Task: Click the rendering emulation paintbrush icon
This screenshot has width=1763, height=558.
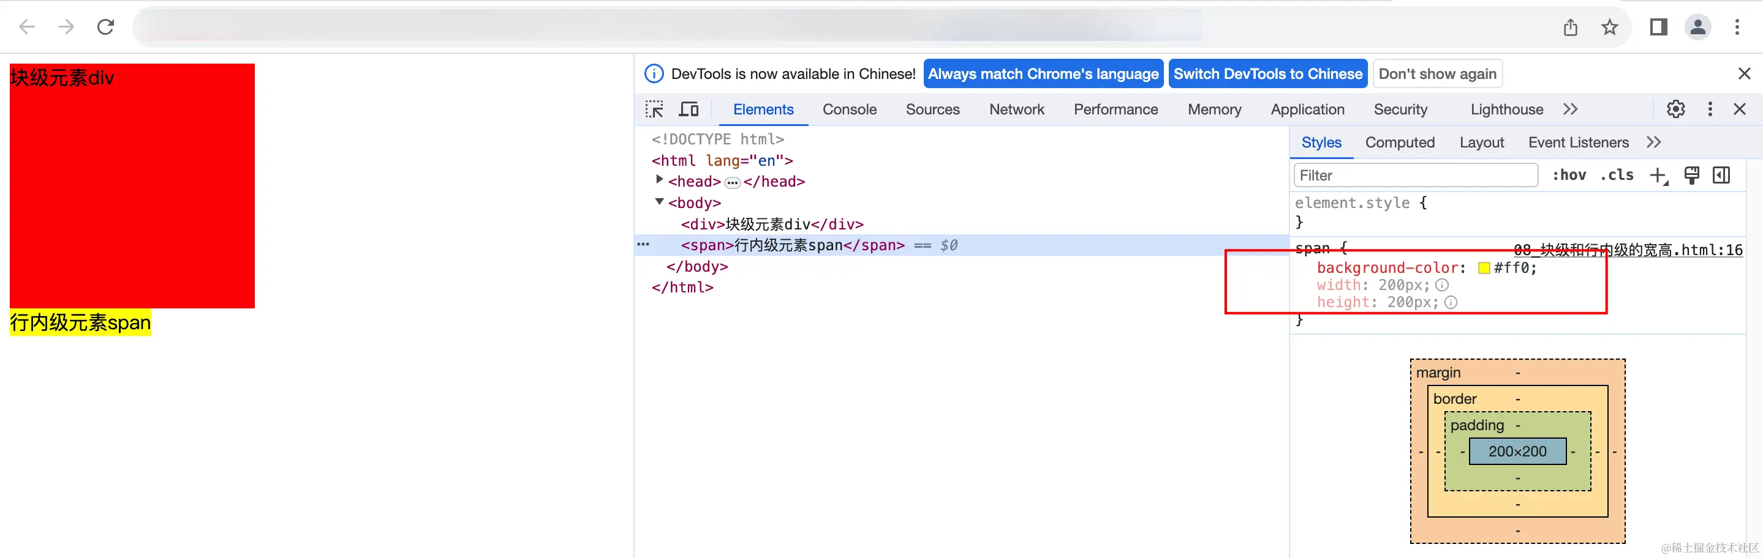Action: (x=1691, y=176)
